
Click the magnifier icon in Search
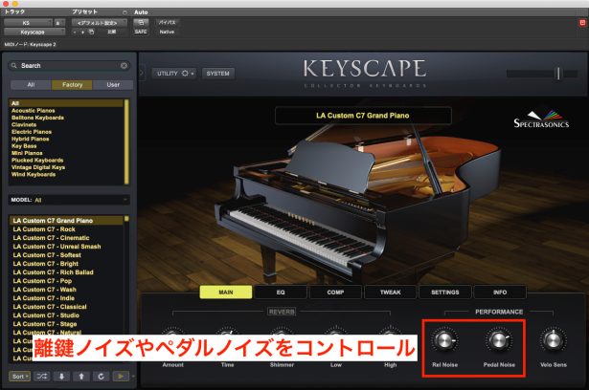(14, 66)
